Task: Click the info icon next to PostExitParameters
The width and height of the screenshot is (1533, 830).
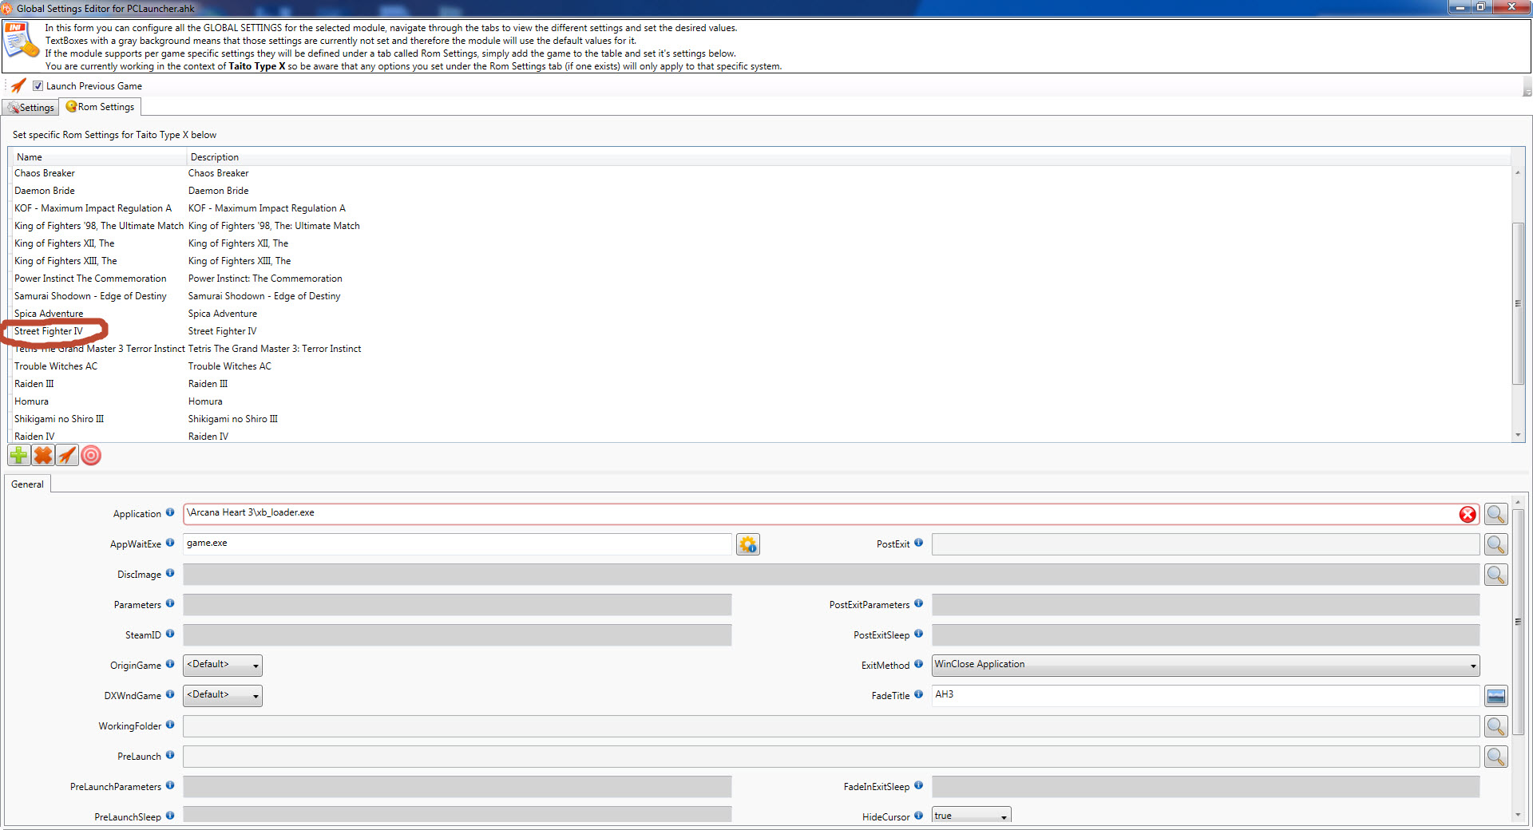Action: [919, 603]
